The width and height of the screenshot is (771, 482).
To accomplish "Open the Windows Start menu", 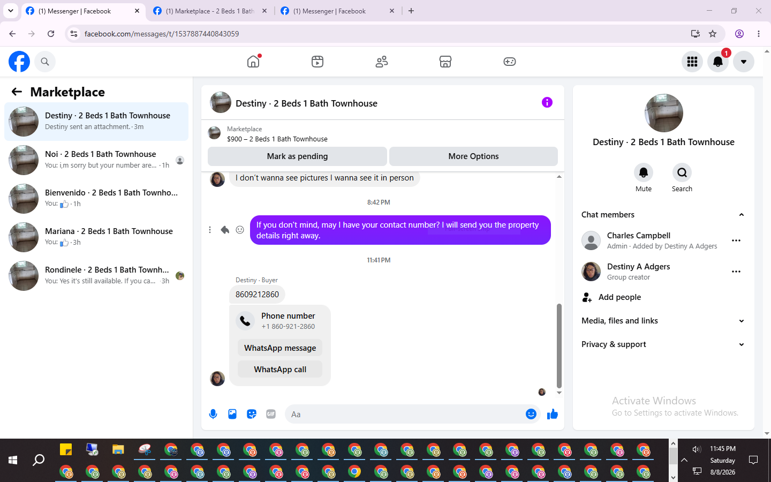I will pos(13,460).
